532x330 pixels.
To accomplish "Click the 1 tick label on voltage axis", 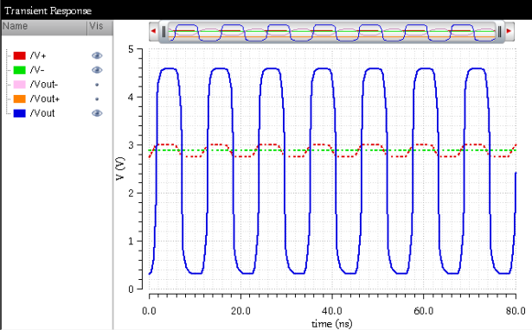I will 131,241.
